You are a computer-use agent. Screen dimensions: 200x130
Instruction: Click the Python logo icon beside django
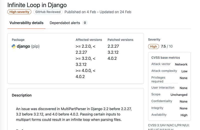pyautogui.click(x=14, y=46)
